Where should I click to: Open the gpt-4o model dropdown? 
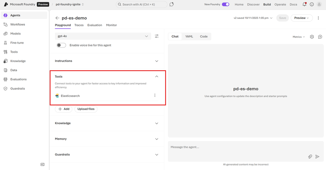(x=103, y=36)
